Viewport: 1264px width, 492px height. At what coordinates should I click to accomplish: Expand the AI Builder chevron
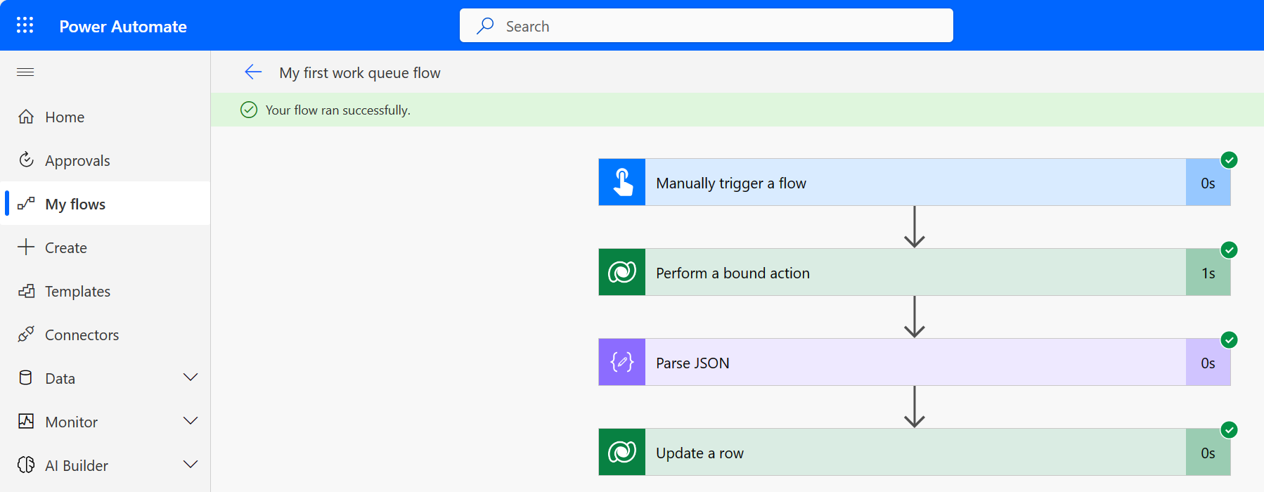[x=191, y=465]
